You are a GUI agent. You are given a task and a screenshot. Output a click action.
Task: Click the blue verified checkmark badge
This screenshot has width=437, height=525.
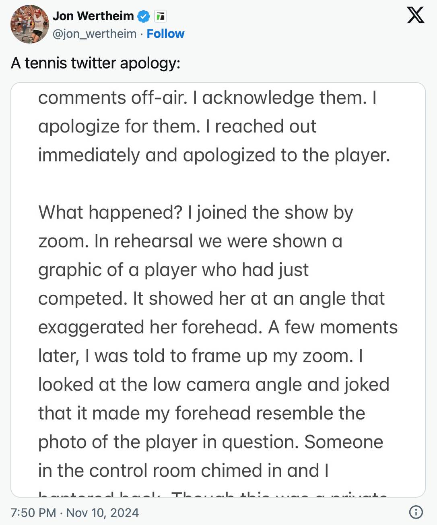point(144,16)
